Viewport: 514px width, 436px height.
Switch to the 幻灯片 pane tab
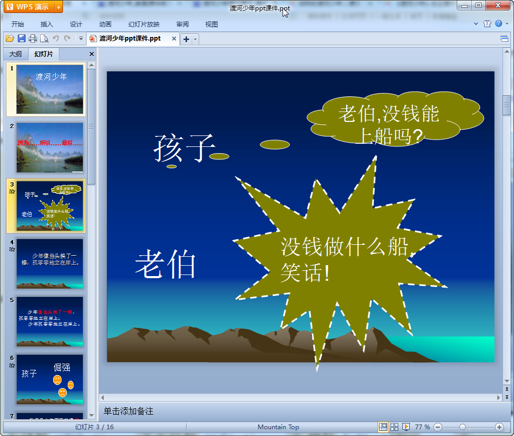(x=44, y=54)
